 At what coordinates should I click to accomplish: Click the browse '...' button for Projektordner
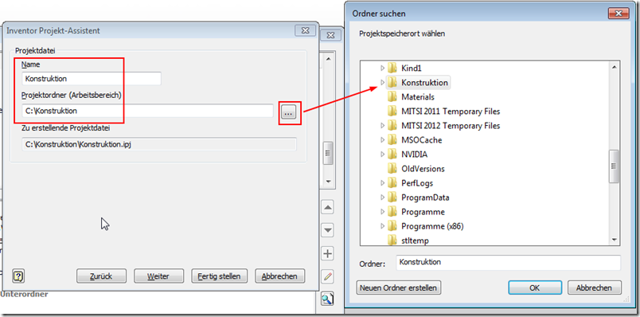click(289, 112)
